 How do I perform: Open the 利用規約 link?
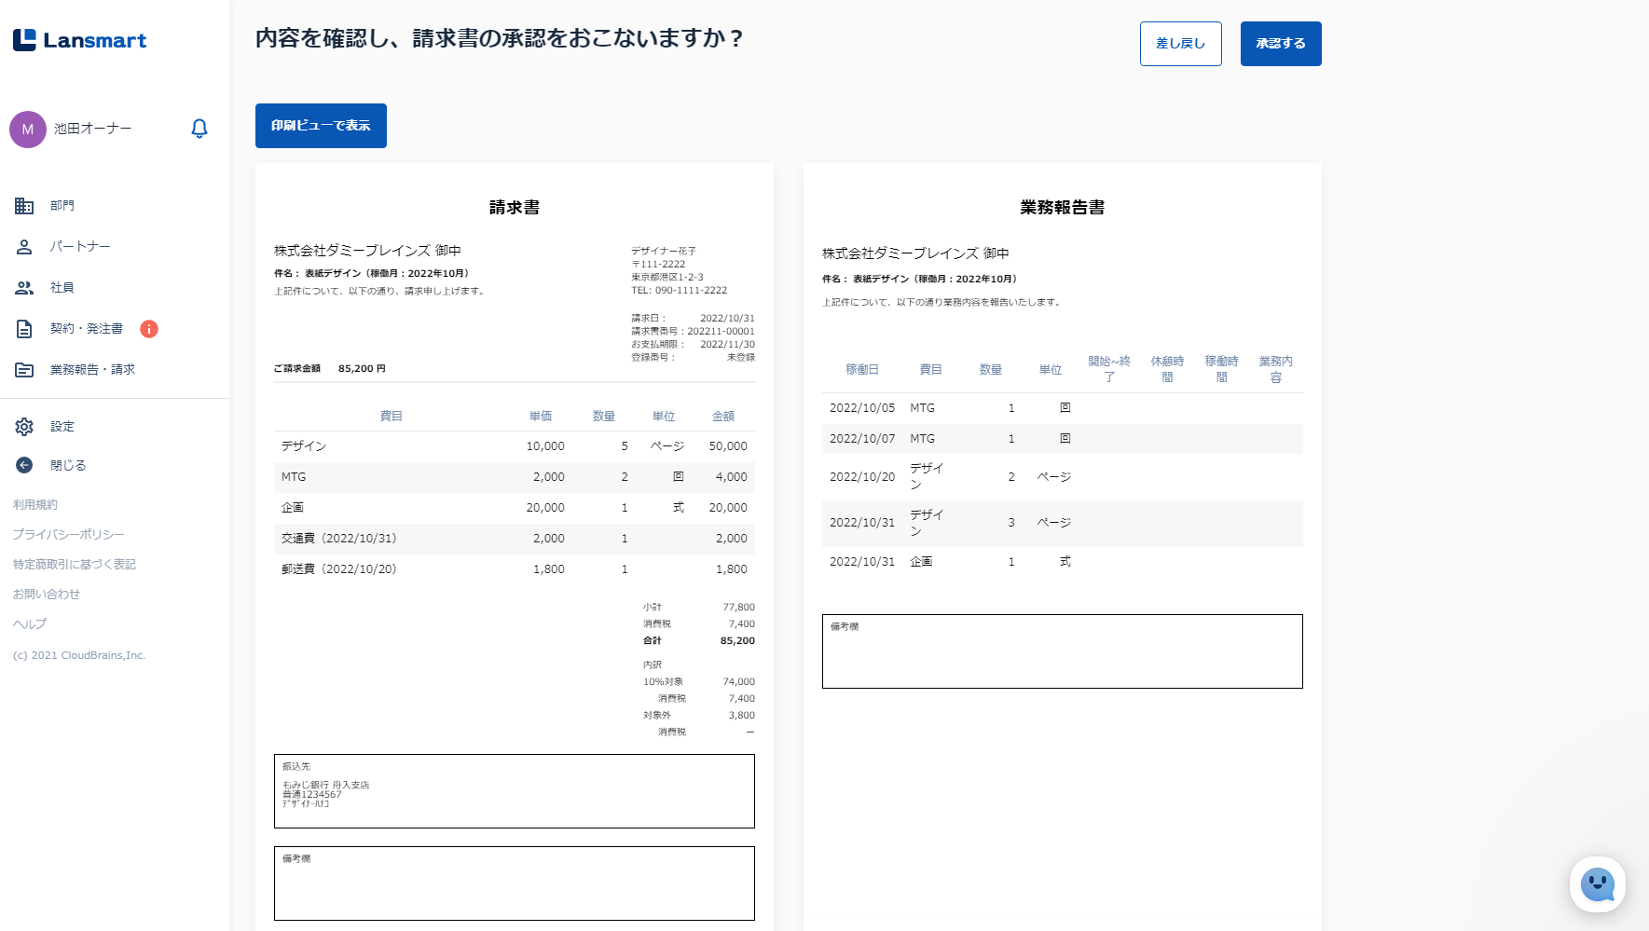[x=35, y=505]
